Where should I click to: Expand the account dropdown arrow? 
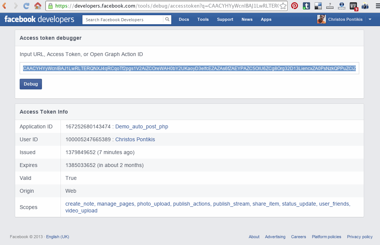pyautogui.click(x=370, y=19)
